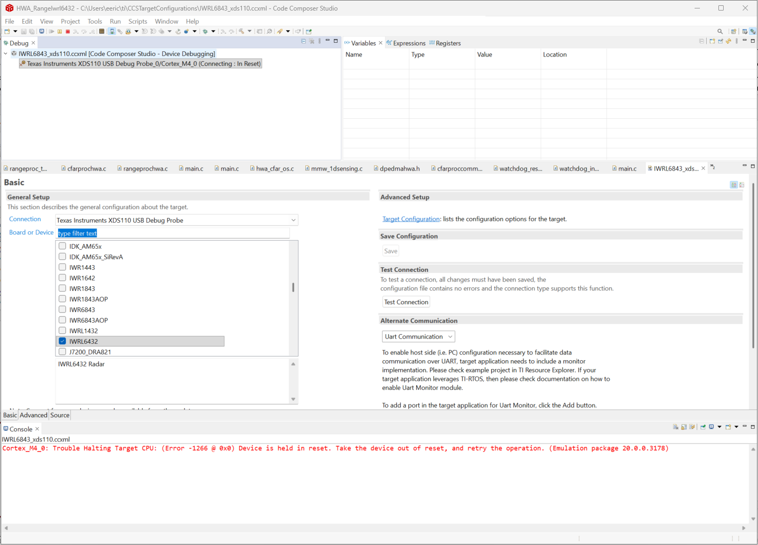Open the Scripts menu

[x=138, y=22]
